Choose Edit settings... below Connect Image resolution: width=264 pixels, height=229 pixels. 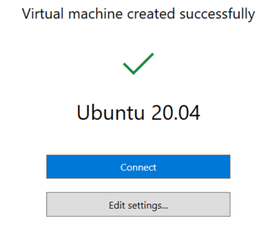[138, 204]
